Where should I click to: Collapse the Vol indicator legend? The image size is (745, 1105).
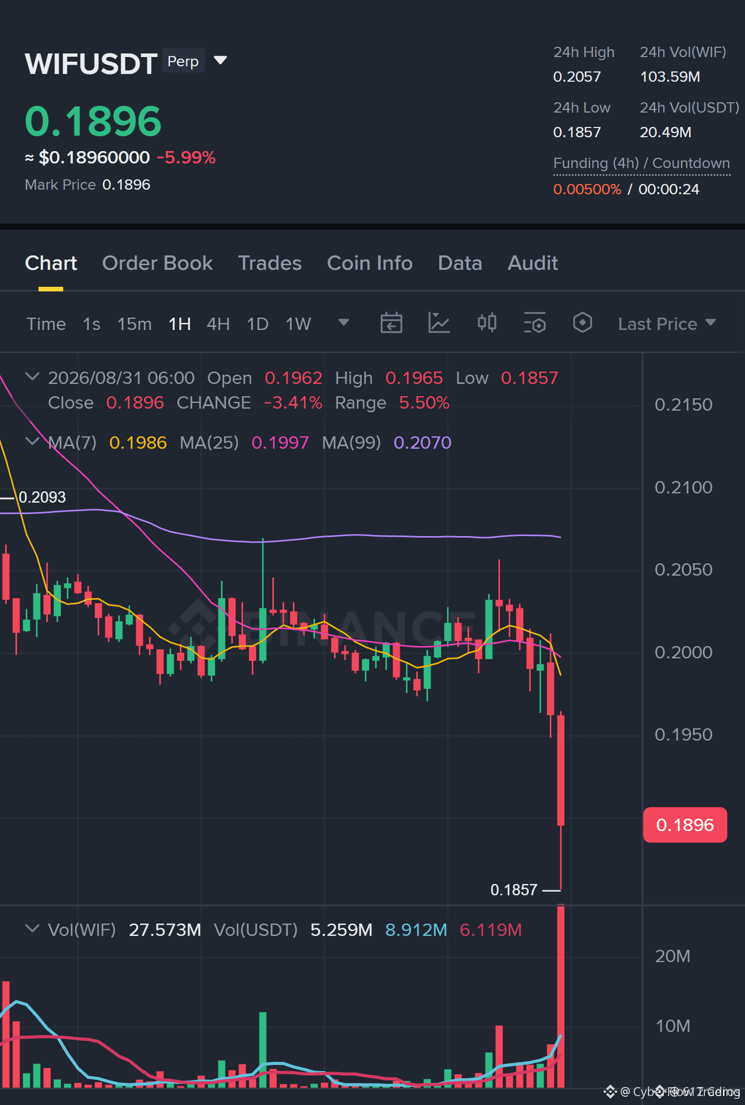(x=32, y=929)
